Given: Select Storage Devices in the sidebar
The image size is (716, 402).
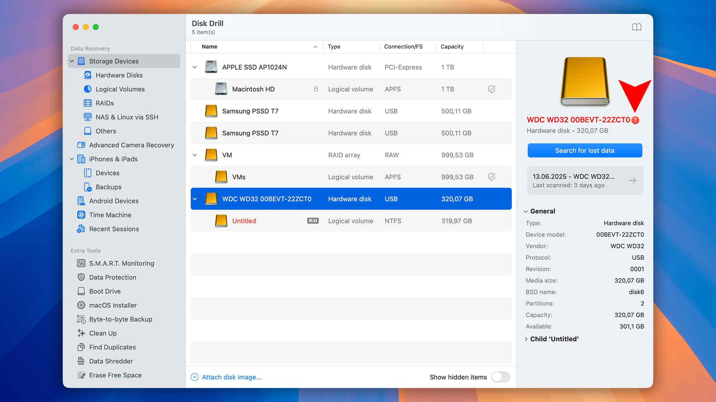Looking at the screenshot, I should pyautogui.click(x=114, y=61).
